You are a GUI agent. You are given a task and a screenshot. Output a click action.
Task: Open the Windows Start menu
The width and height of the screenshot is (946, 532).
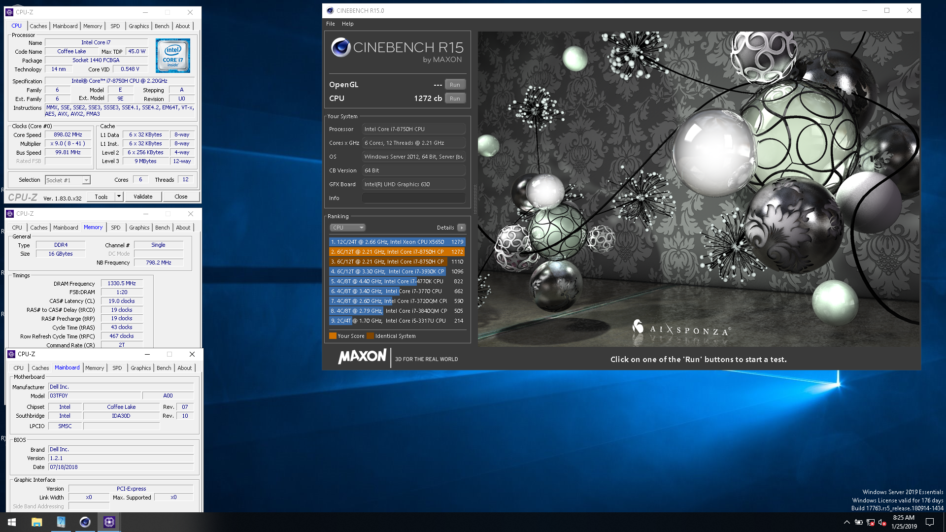(x=12, y=522)
